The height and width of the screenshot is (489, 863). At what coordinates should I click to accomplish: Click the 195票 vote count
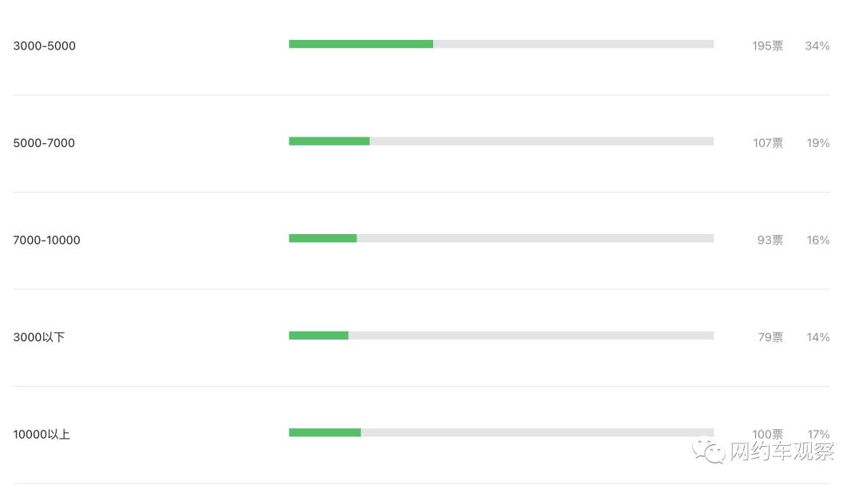point(767,46)
